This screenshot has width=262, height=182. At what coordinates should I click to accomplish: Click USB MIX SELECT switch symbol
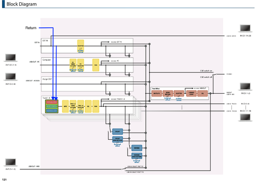(123, 169)
